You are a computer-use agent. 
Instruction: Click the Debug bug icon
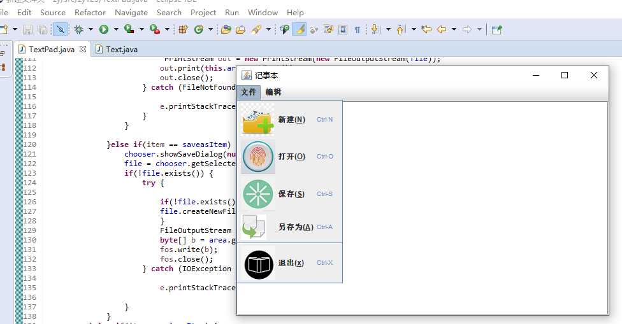78,29
